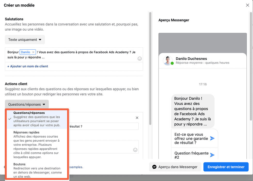Choose Boutons option in menu
Viewport: 253px width, 181px height.
tap(37, 170)
